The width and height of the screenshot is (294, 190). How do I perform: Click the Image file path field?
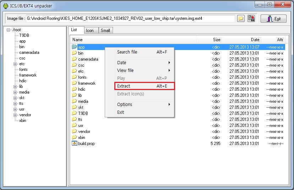130,18
